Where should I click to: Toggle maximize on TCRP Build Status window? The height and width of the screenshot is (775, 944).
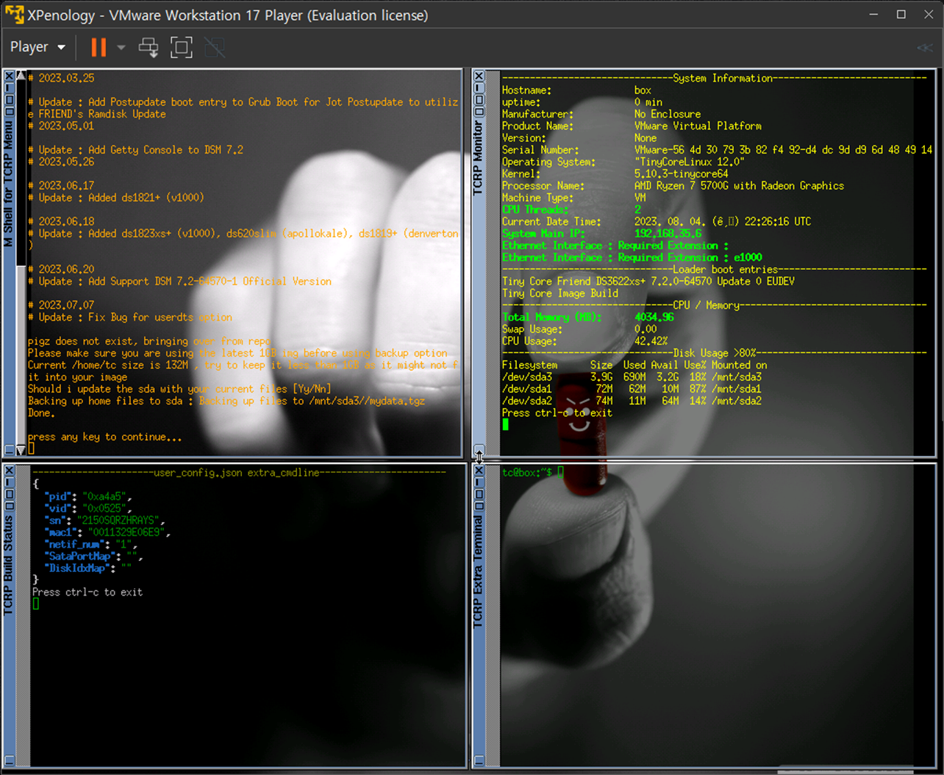[9, 493]
